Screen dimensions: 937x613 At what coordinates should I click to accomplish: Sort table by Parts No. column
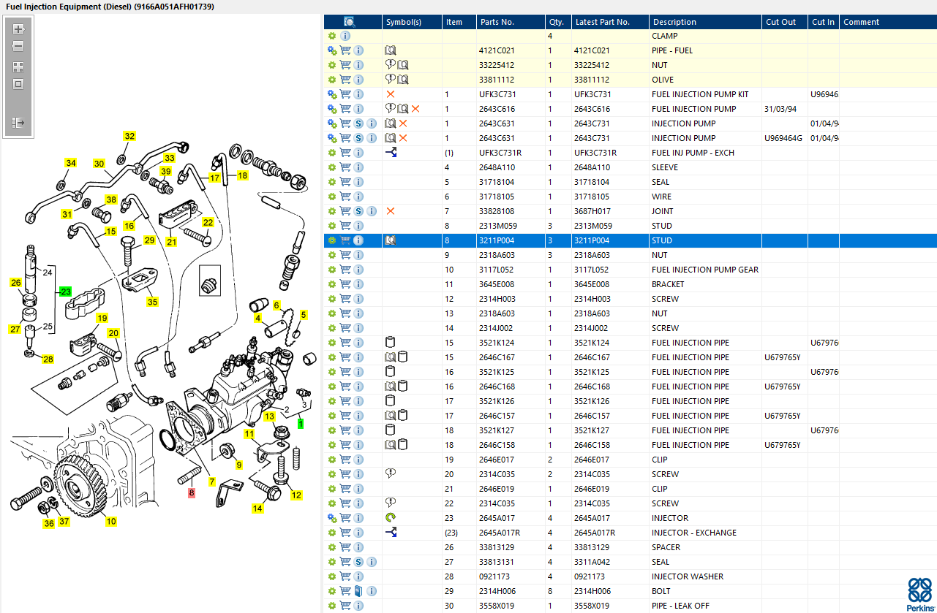coord(509,22)
